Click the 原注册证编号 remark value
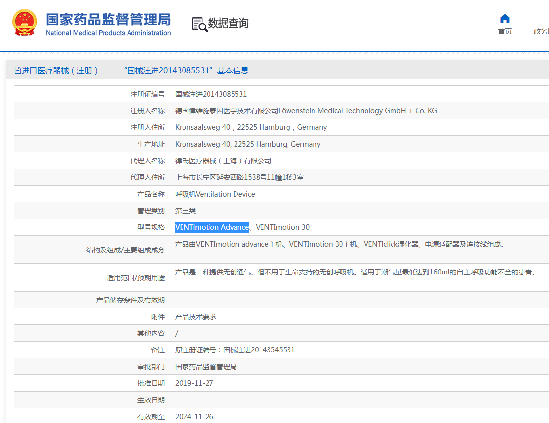Screen dimensions: 549x423 [x=235, y=350]
